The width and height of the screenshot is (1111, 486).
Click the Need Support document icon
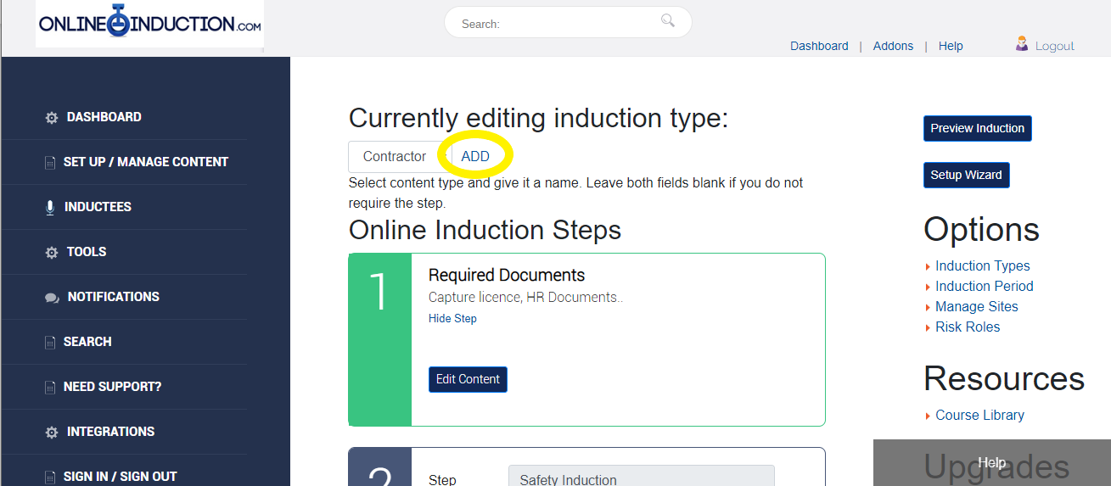pos(50,388)
